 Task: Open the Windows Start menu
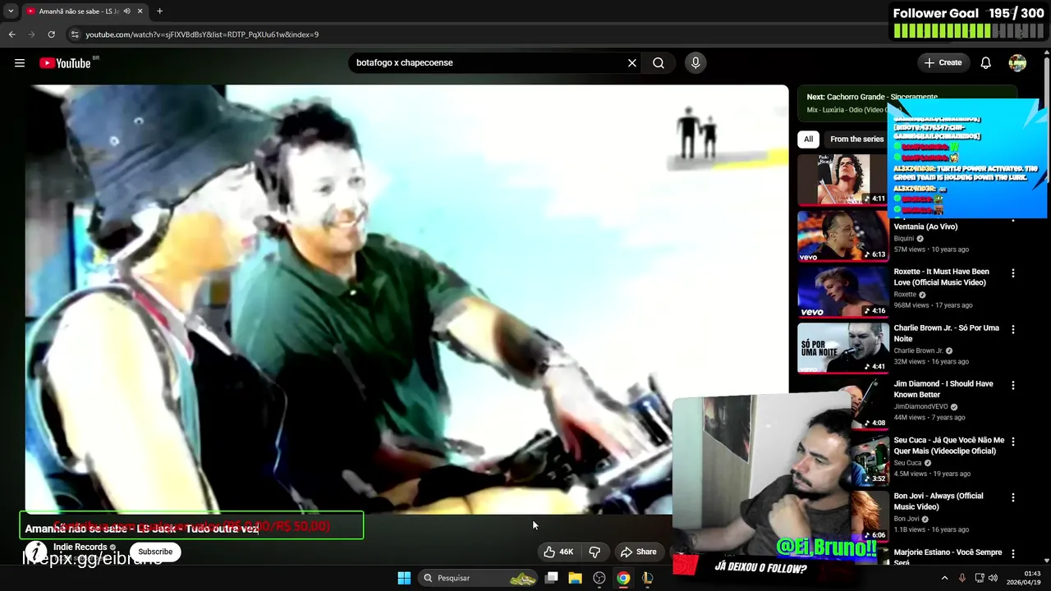404,578
